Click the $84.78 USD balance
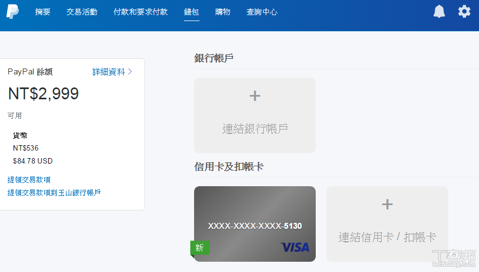The width and height of the screenshot is (479, 272). point(32,161)
